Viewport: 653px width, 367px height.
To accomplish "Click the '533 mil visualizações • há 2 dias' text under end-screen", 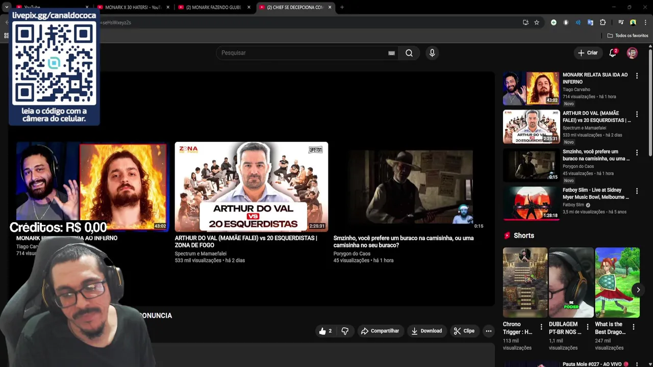I will click(210, 260).
